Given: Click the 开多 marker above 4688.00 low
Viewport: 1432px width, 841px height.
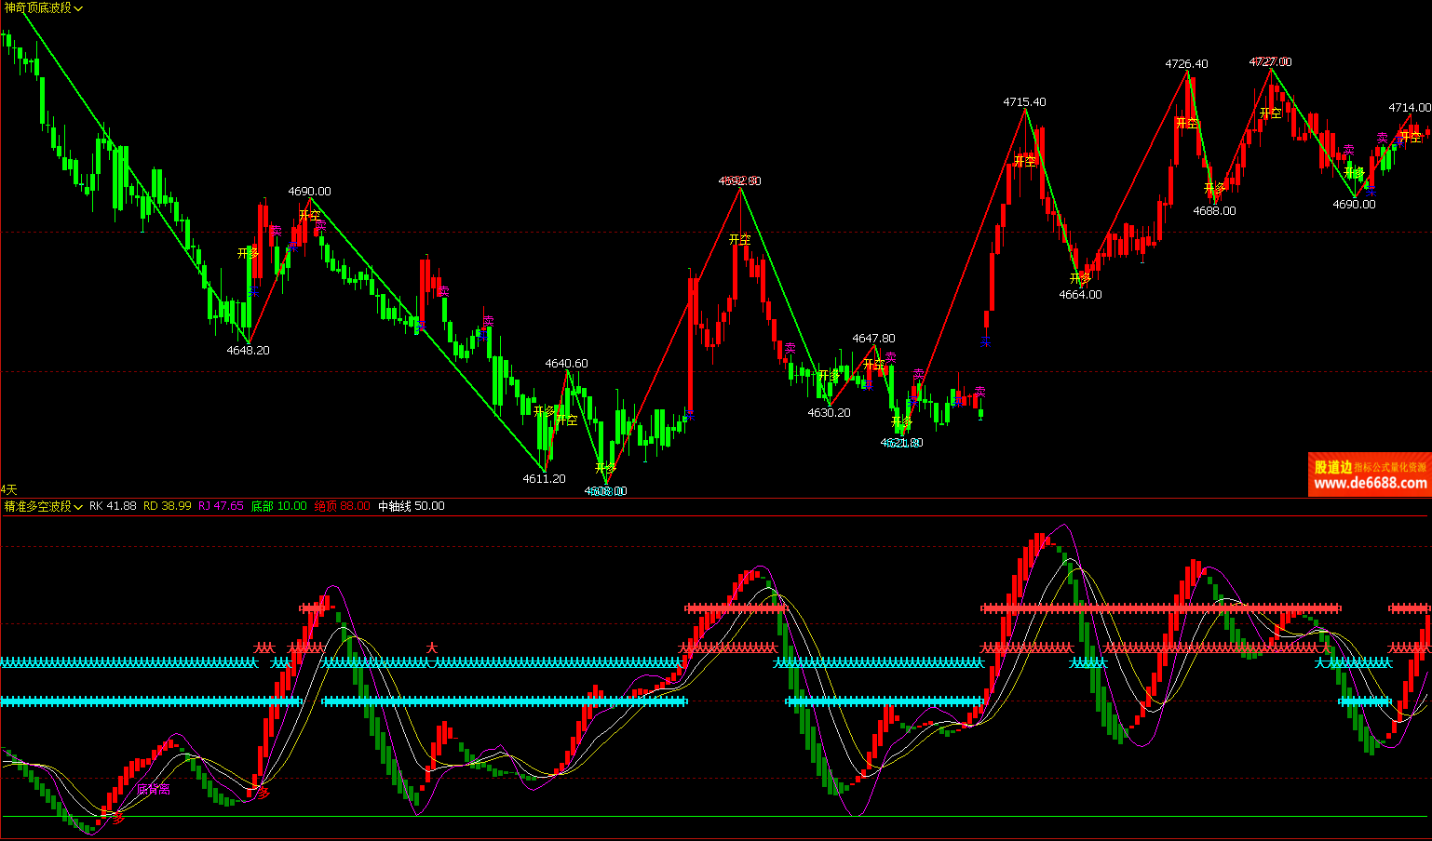Looking at the screenshot, I should 1214,189.
